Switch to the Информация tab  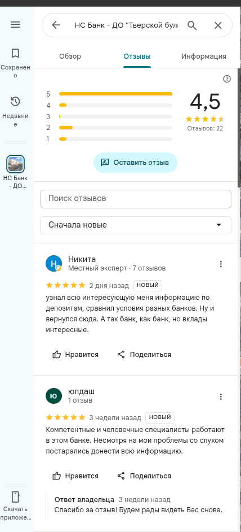[204, 56]
